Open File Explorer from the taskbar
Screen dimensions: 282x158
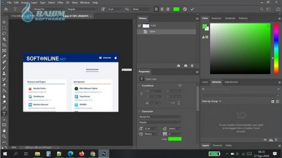38,154
